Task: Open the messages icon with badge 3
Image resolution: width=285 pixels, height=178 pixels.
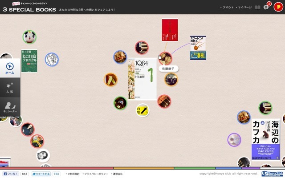Action: click(x=266, y=8)
